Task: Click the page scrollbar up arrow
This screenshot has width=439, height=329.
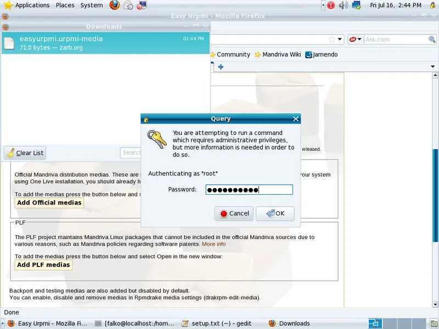Action: click(x=435, y=75)
